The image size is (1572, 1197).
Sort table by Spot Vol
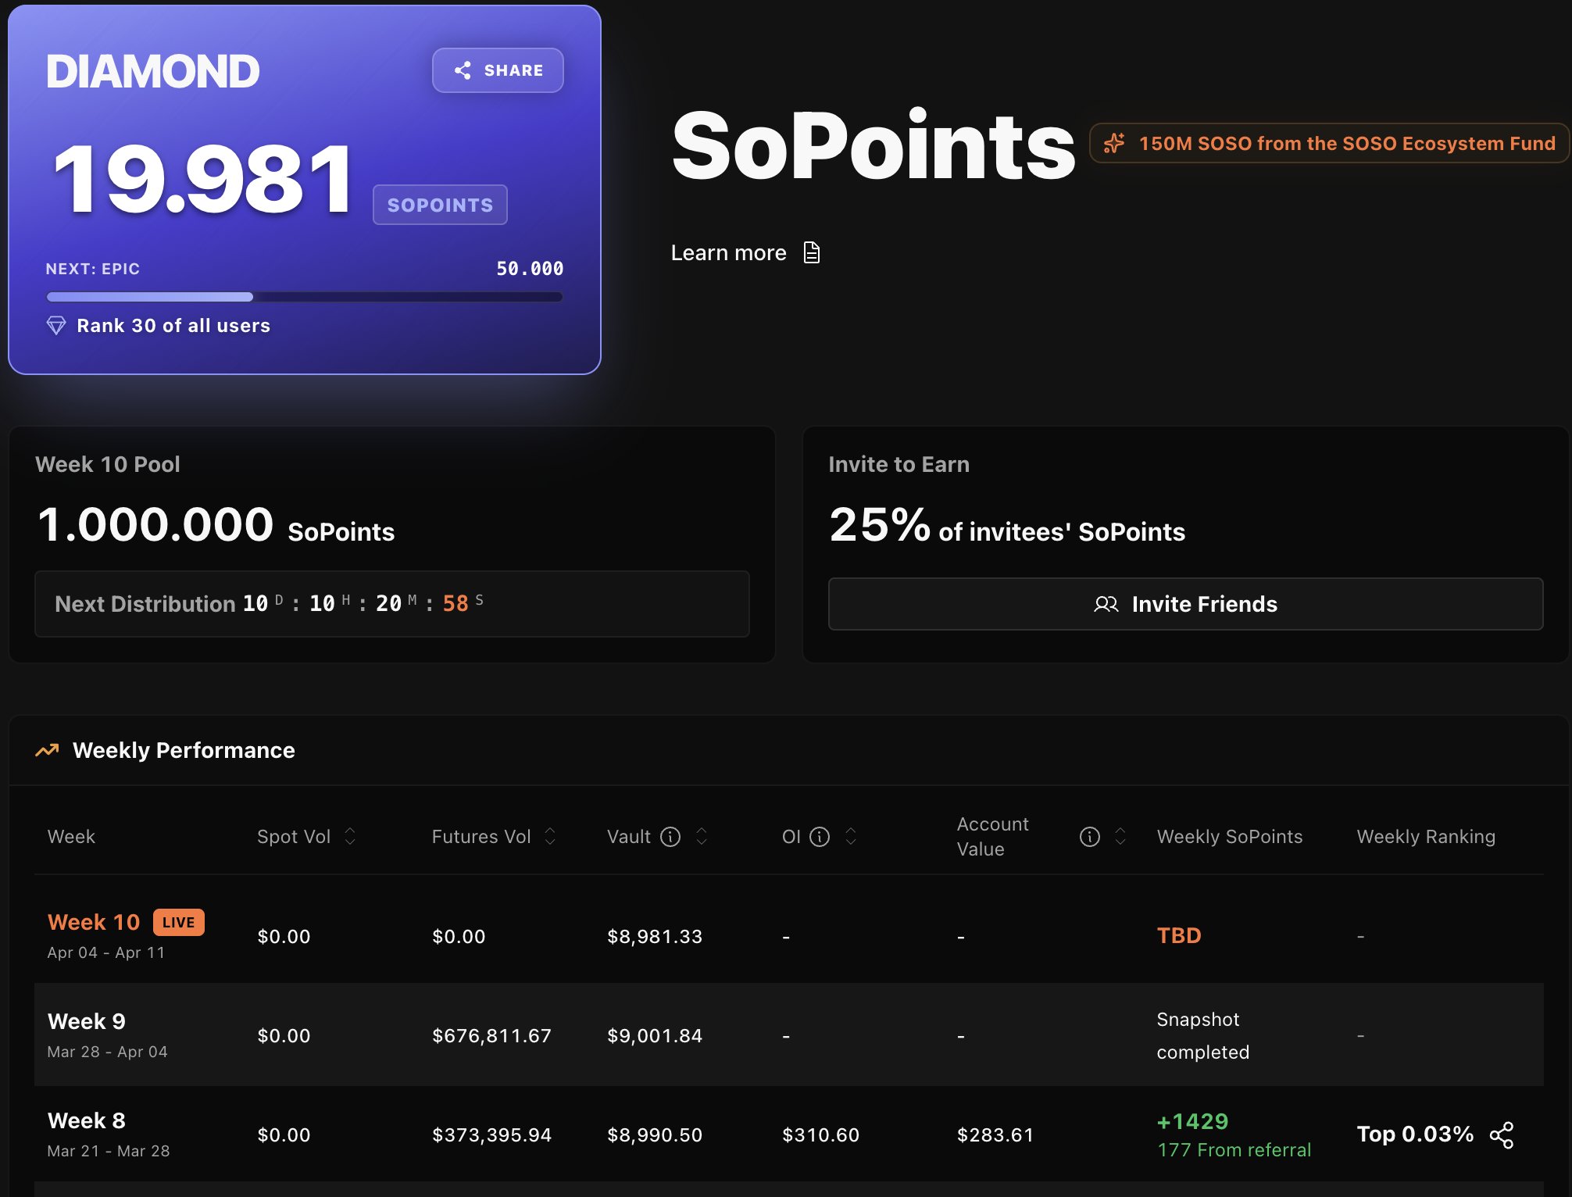click(x=350, y=837)
